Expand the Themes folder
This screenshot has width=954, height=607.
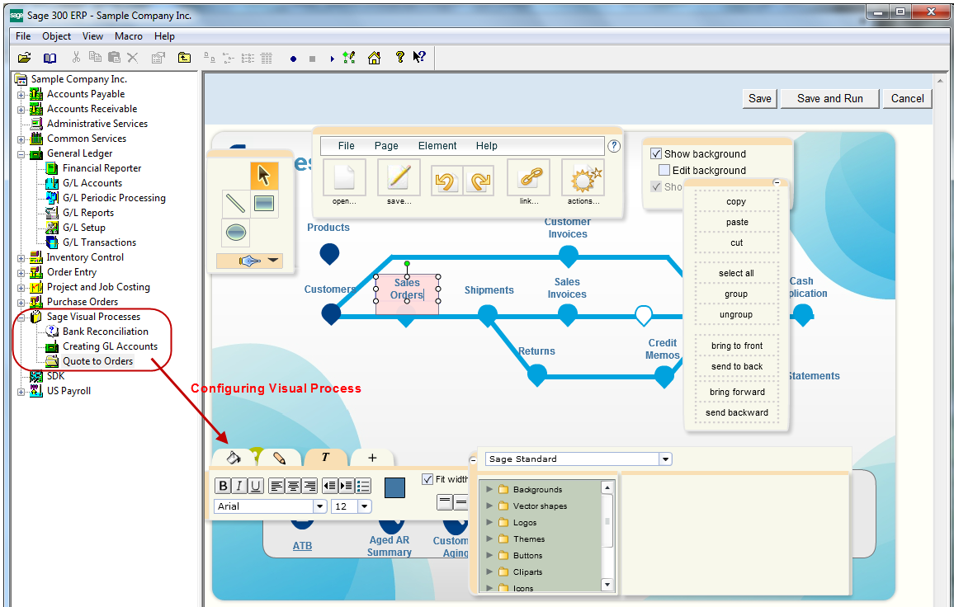489,539
